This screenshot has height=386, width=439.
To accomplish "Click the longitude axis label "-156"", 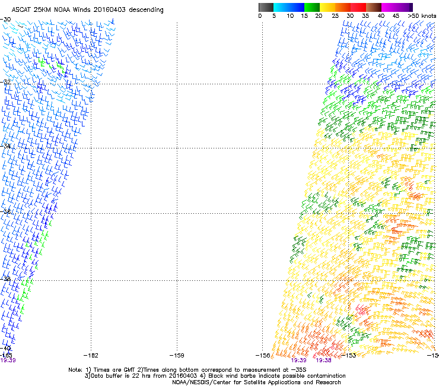I will (263, 356).
